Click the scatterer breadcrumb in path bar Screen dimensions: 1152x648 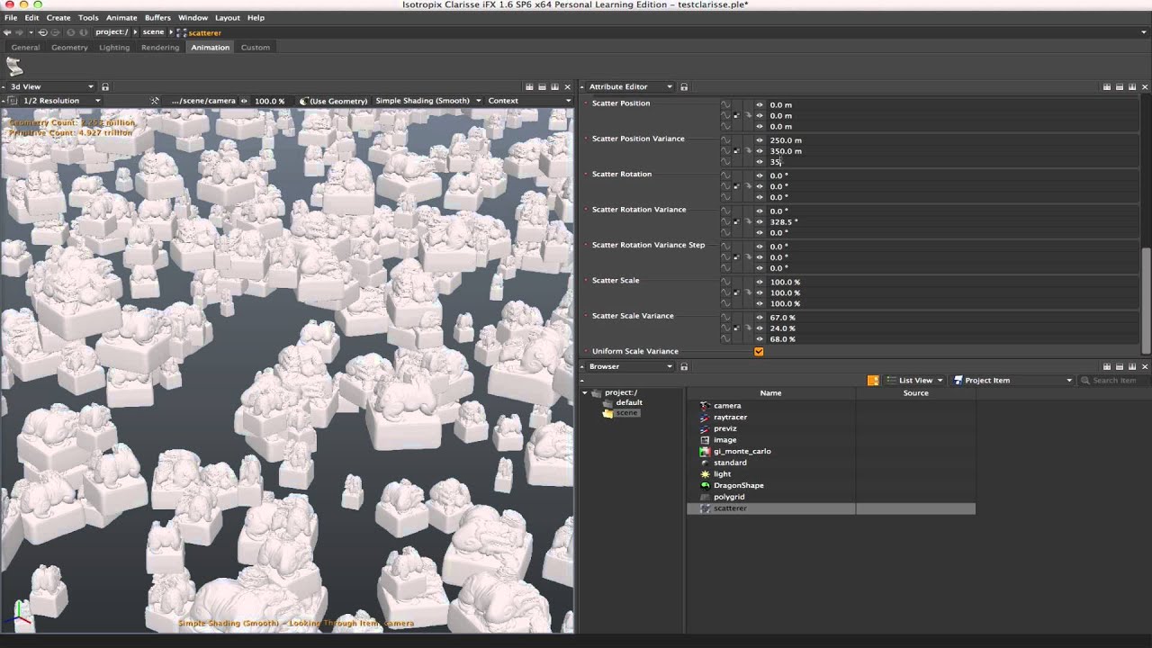199,32
